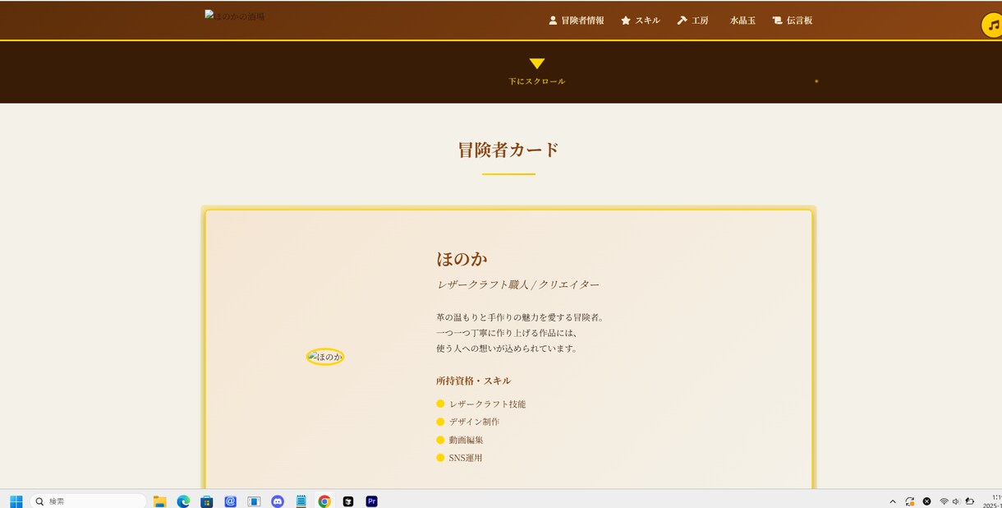Open Microsoft Store from the taskbar
Image resolution: width=1002 pixels, height=508 pixels.
coord(207,501)
